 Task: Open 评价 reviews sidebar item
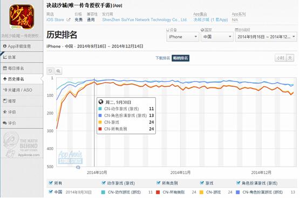coord(22,123)
